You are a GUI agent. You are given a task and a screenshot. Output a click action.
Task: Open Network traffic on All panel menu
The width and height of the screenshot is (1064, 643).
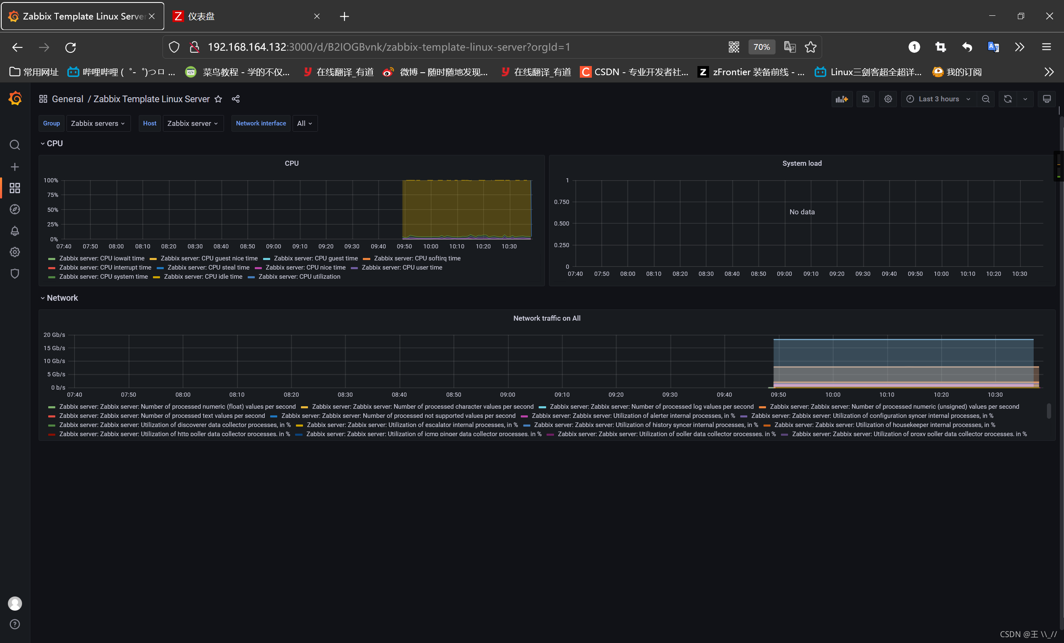(547, 318)
